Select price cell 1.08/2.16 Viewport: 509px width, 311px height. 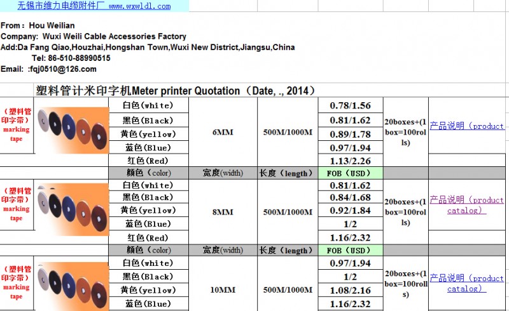(x=350, y=290)
